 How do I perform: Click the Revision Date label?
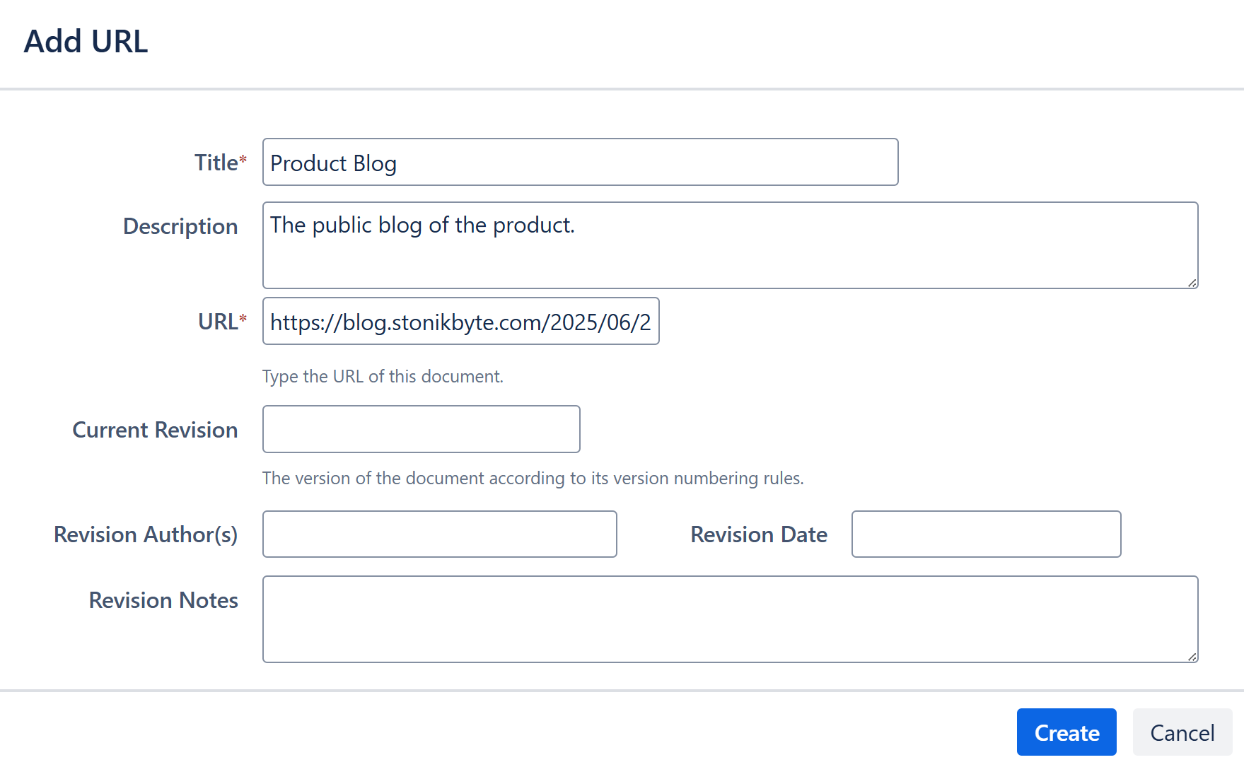(759, 534)
